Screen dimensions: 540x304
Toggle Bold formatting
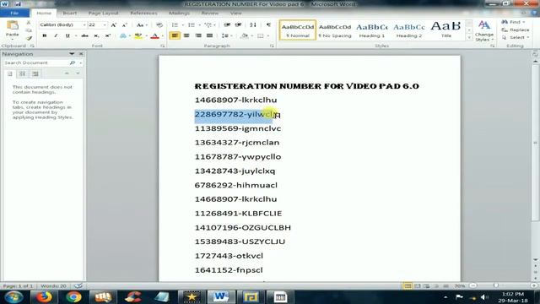pos(45,35)
